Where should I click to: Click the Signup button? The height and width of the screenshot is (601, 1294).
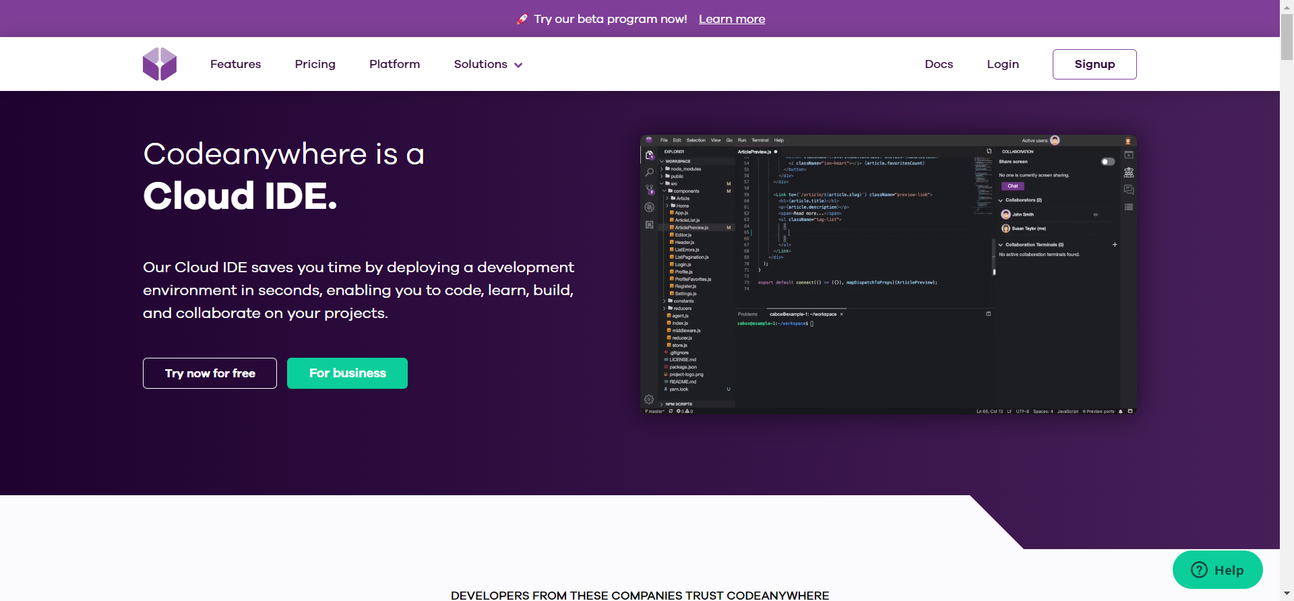1095,64
